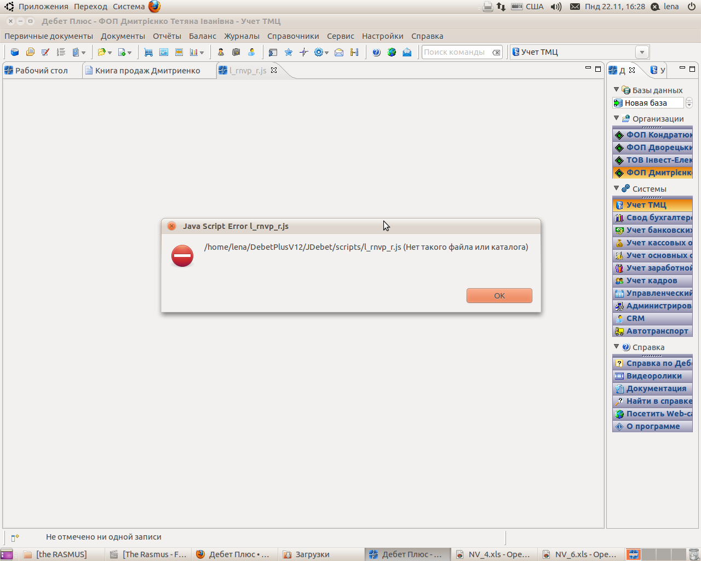Click the blue database cylinder toolbar icon
Image resolution: width=701 pixels, height=561 pixels.
15,52
